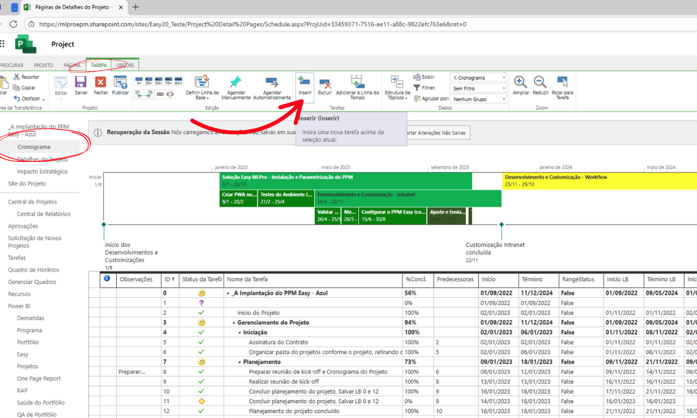Click the Salvar (save) icon
697x418 pixels.
(x=81, y=82)
